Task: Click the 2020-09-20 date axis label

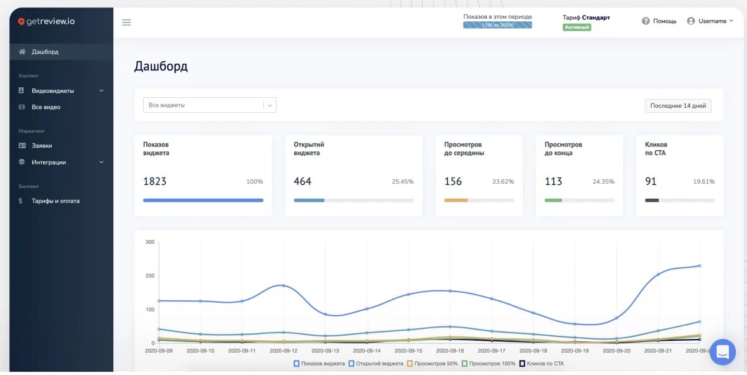Action: point(616,351)
